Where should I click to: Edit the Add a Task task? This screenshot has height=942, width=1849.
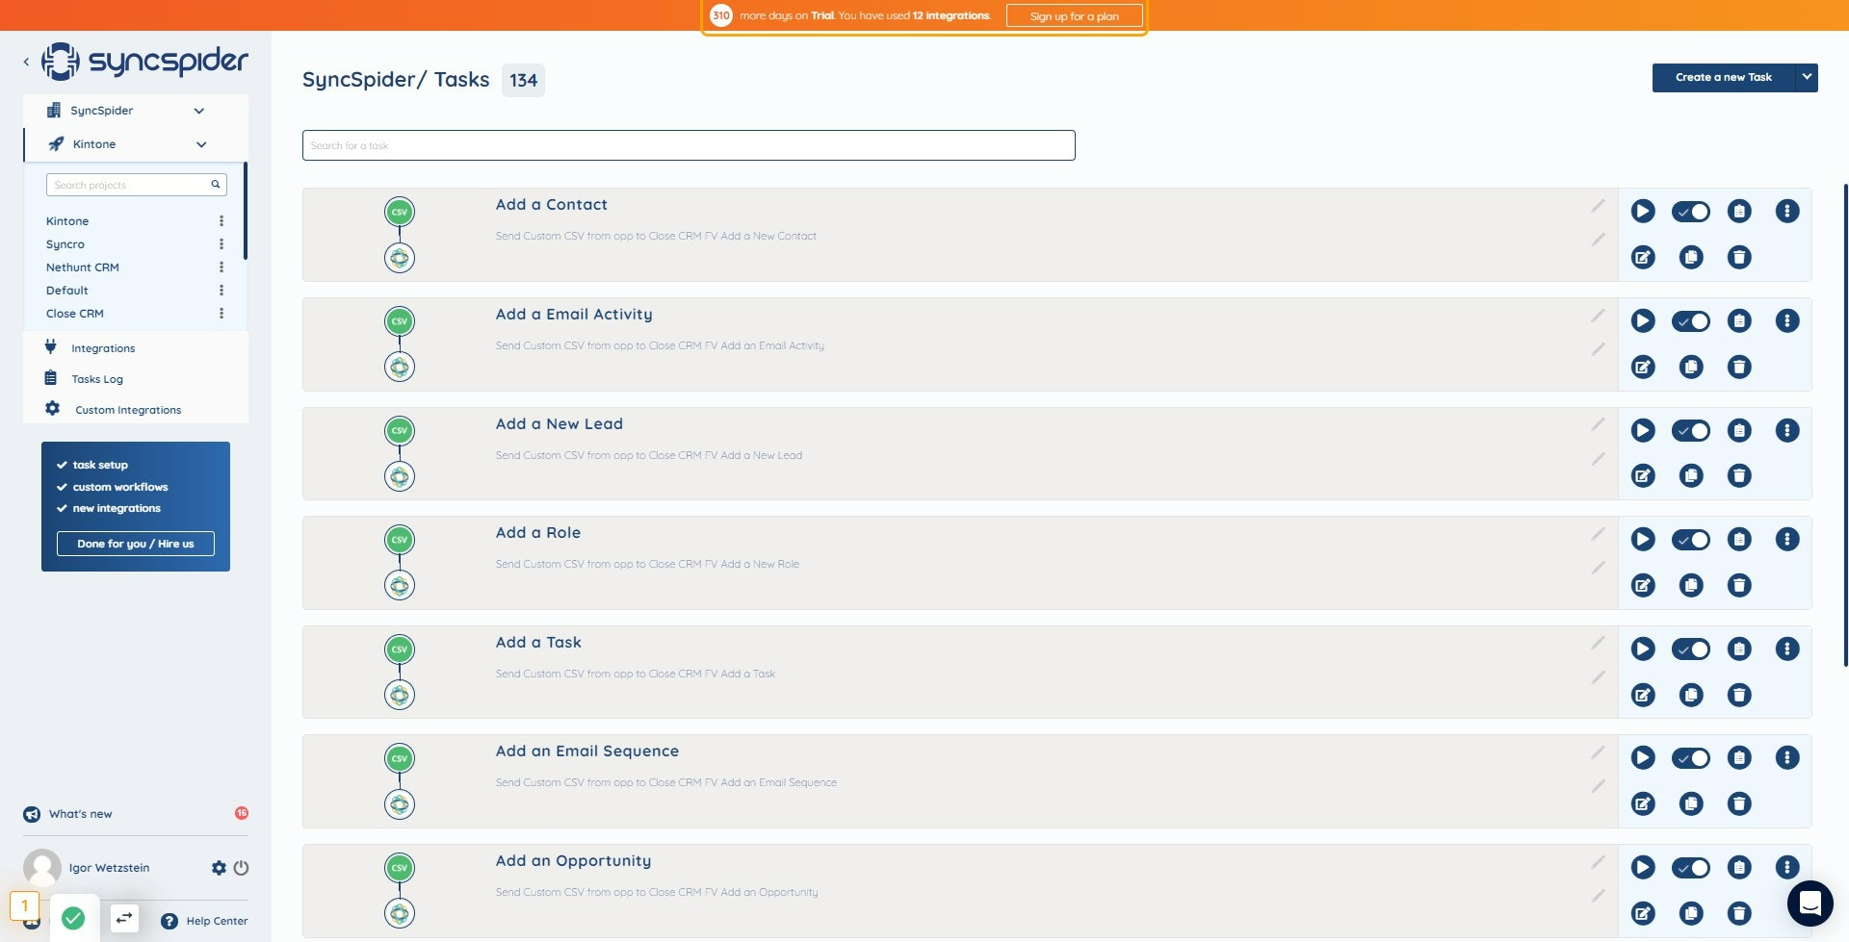[1643, 695]
